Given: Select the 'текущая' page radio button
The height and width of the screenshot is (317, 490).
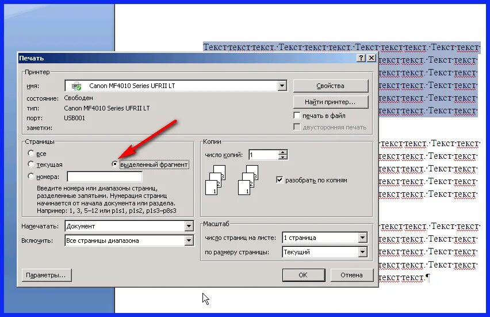Looking at the screenshot, I should (30, 164).
